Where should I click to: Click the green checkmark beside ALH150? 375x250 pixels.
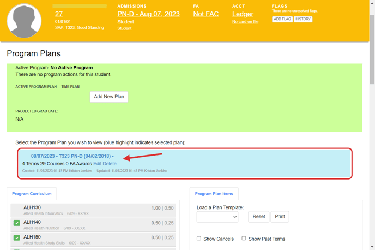[x=17, y=238]
